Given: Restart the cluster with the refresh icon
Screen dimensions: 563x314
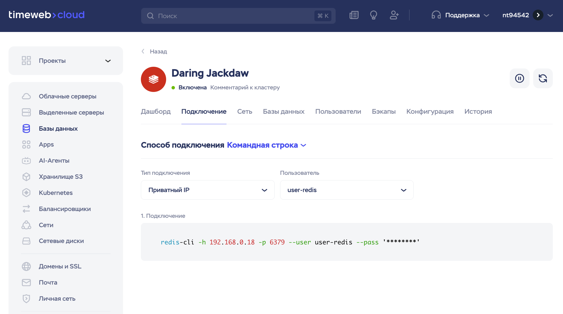Looking at the screenshot, I should (x=543, y=78).
